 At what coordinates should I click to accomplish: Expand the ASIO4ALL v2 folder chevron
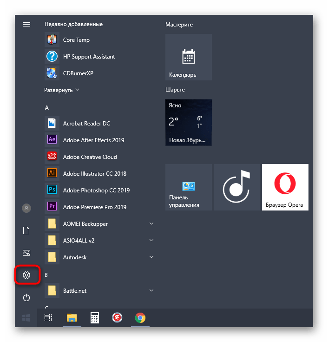pyautogui.click(x=151, y=240)
